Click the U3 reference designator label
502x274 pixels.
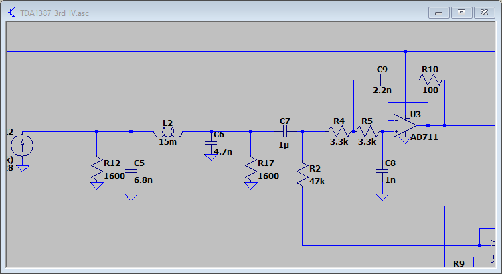(415, 115)
